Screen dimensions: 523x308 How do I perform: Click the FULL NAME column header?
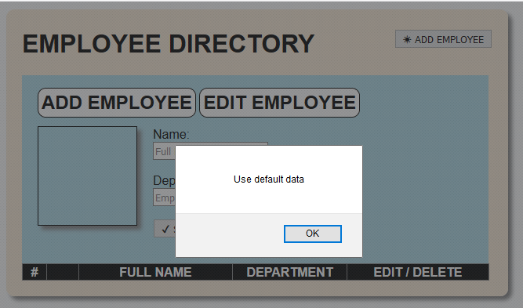(155, 272)
